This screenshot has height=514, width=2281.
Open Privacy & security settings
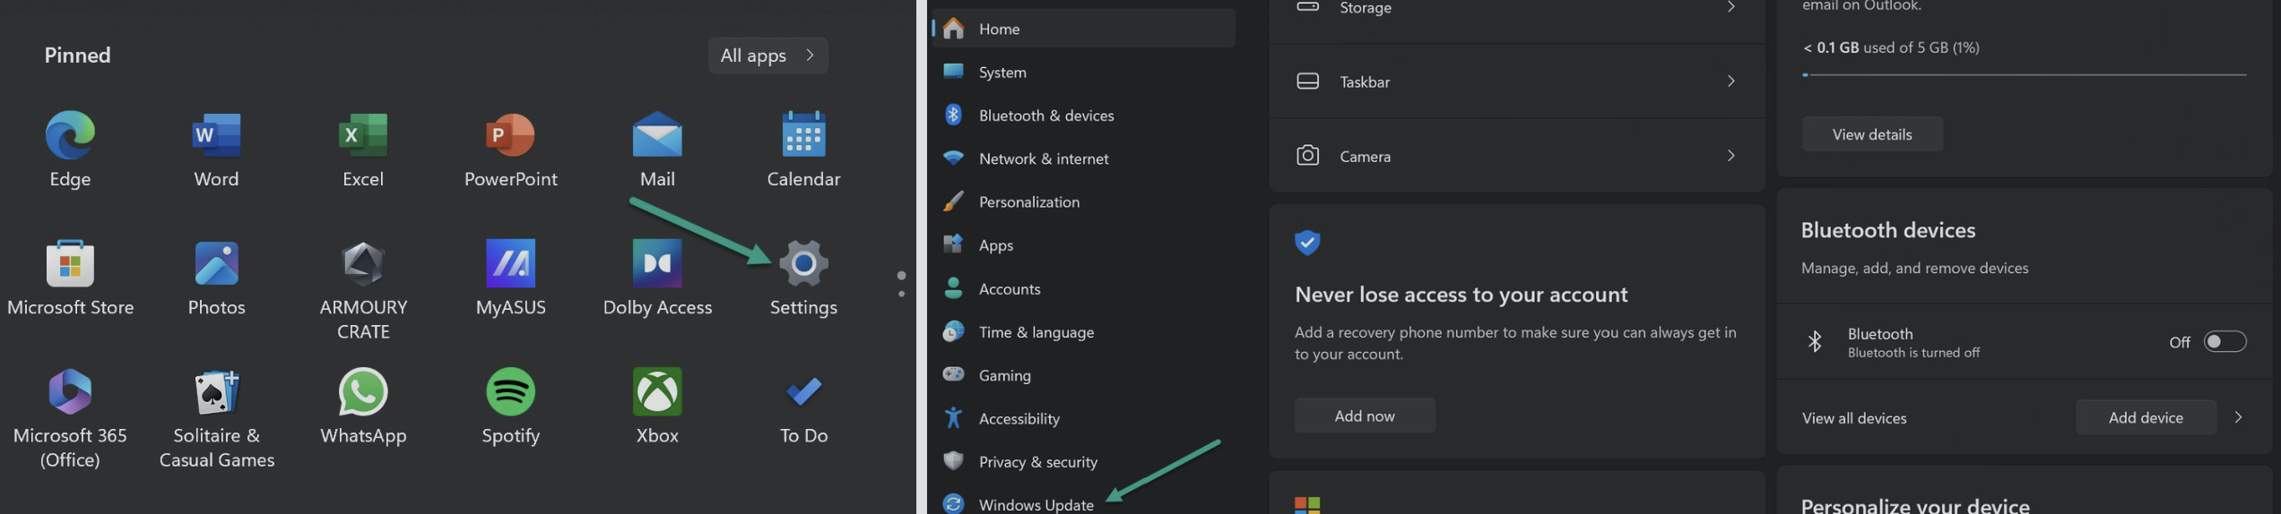[1083, 461]
